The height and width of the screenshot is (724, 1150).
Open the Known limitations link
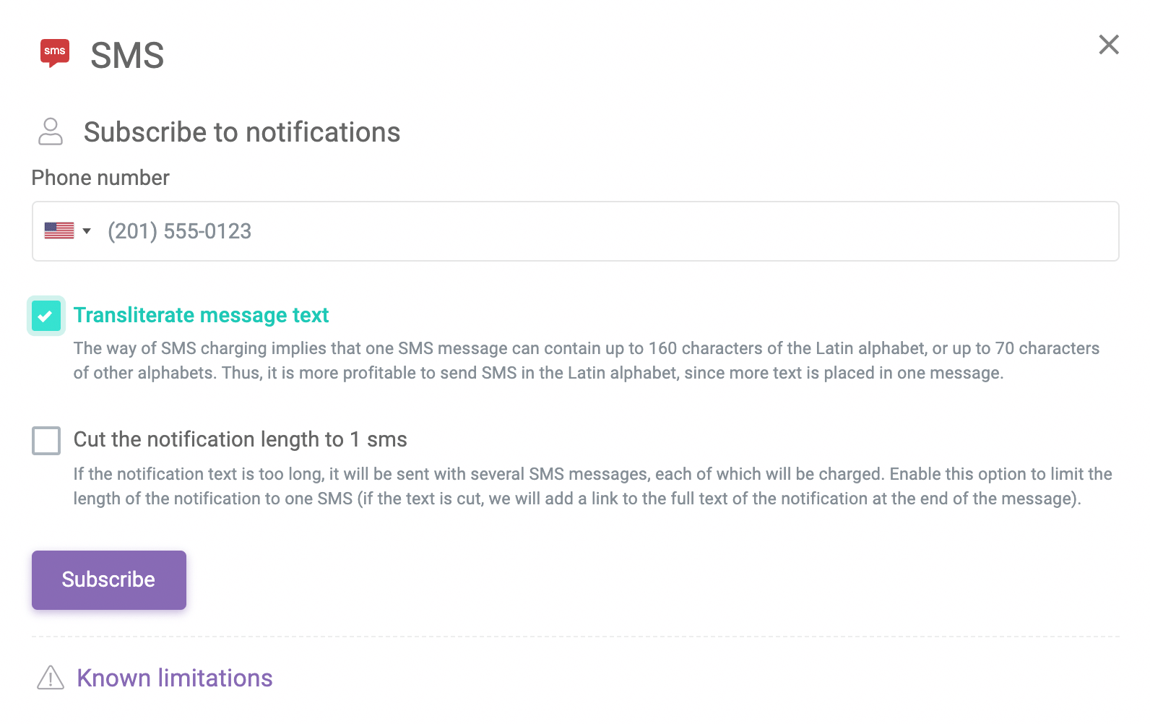tap(175, 678)
